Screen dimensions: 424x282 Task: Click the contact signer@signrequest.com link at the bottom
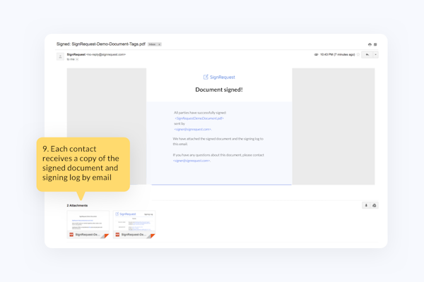click(x=192, y=161)
